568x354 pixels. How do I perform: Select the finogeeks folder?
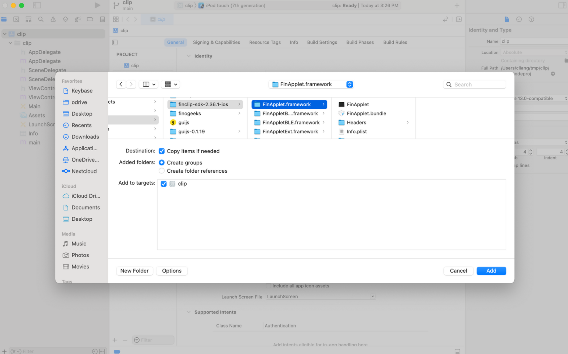point(205,113)
